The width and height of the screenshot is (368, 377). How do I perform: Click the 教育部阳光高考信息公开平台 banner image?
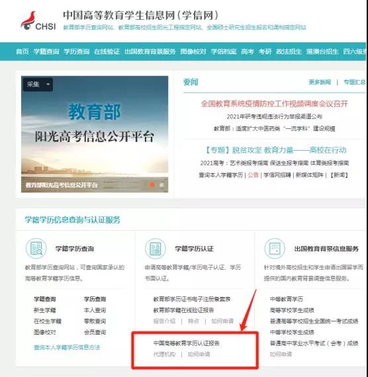point(95,134)
